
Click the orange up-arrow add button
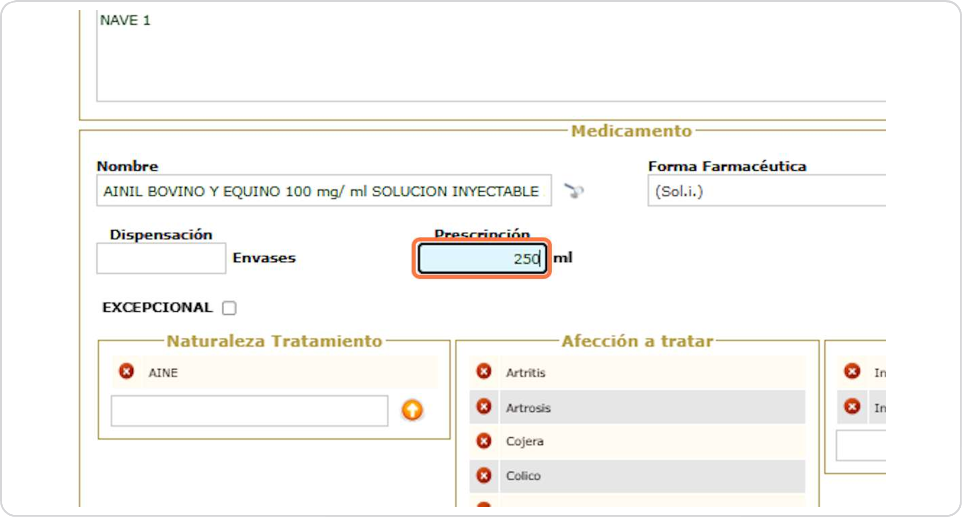coord(412,410)
